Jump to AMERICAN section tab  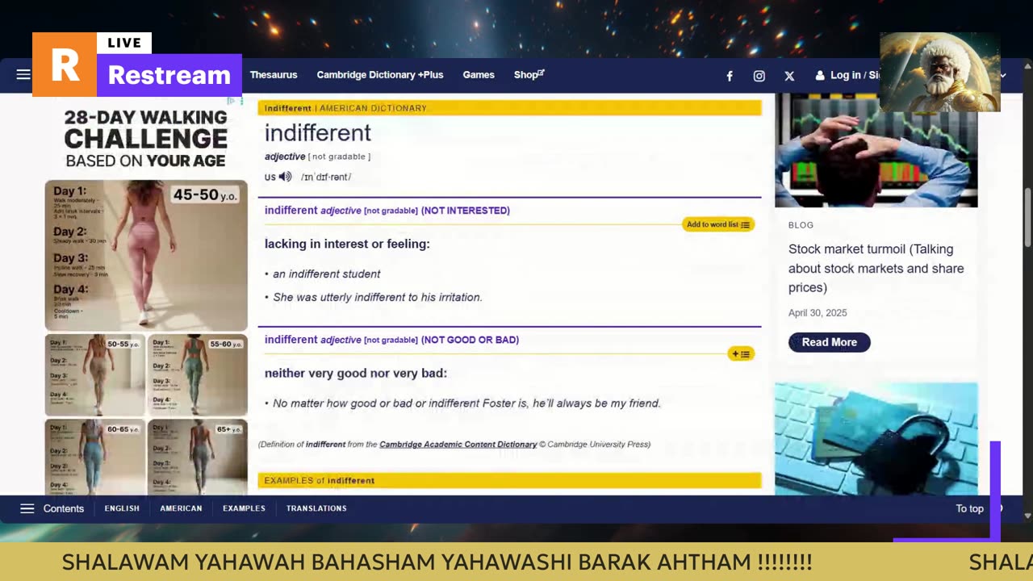coord(181,508)
